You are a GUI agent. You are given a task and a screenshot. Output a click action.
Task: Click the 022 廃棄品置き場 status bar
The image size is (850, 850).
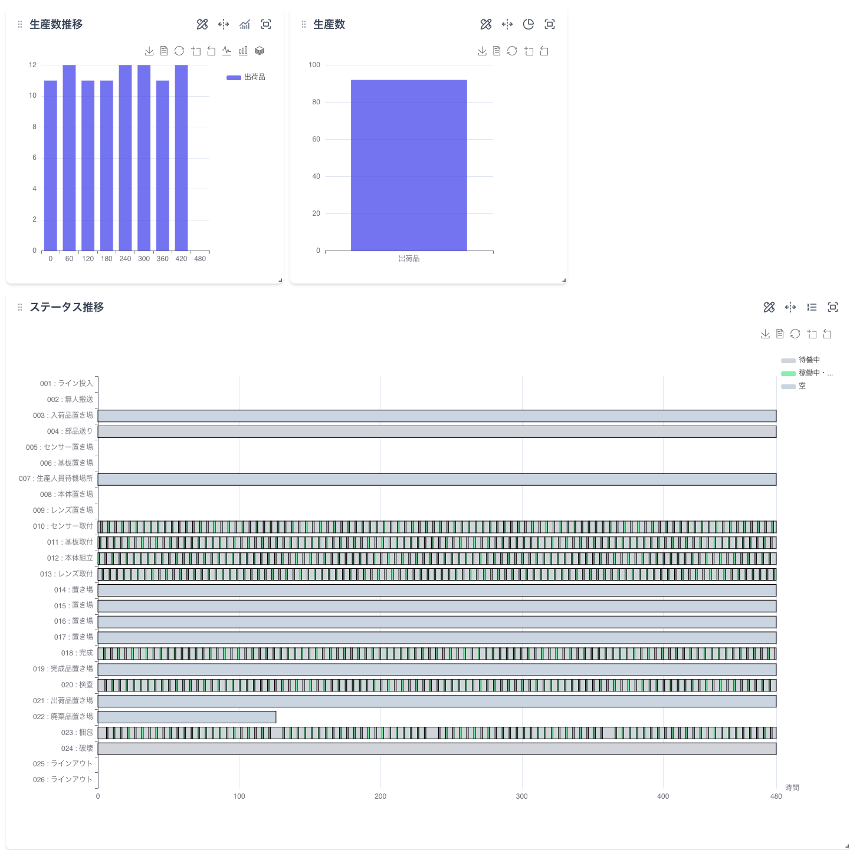coord(187,717)
